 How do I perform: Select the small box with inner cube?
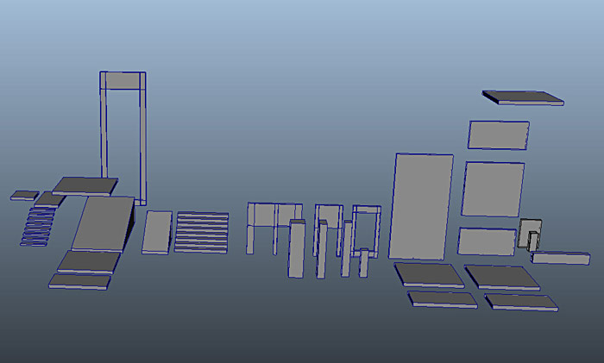pos(530,234)
